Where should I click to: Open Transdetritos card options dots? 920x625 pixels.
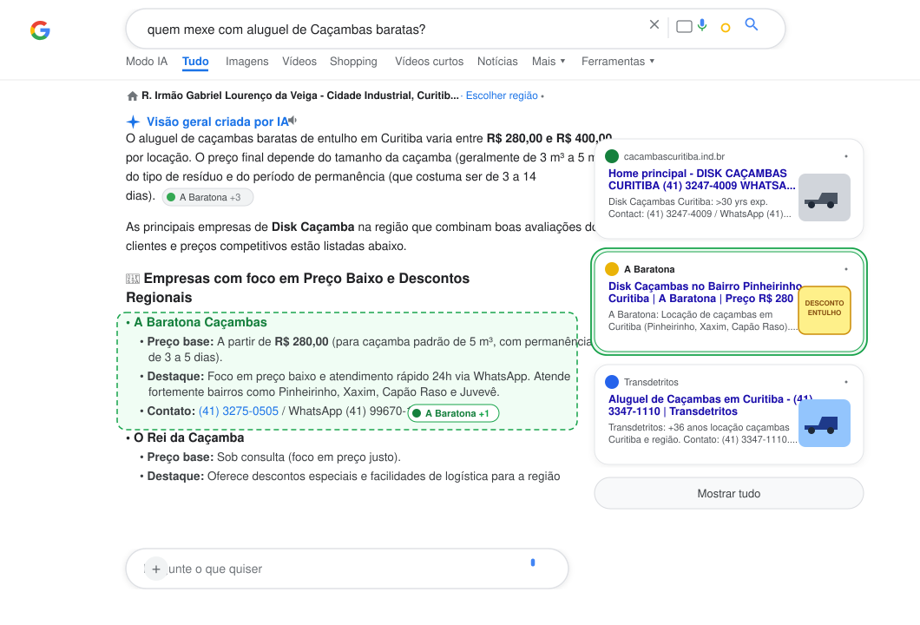[846, 381]
